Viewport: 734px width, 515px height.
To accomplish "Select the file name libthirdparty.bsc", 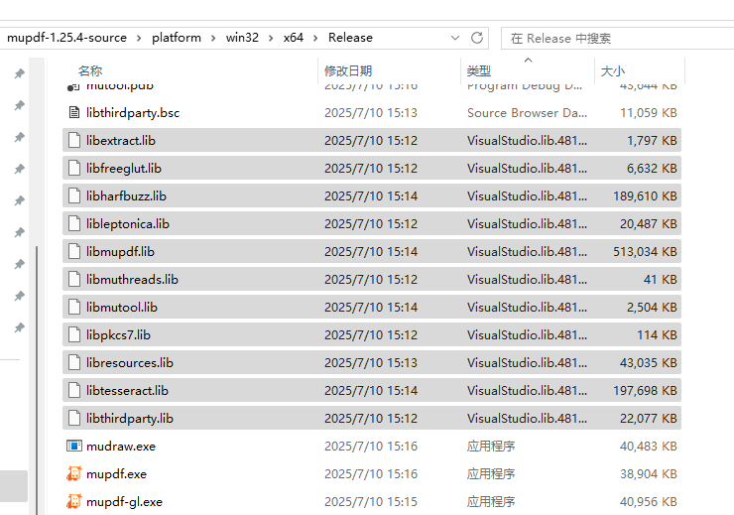I will (133, 113).
